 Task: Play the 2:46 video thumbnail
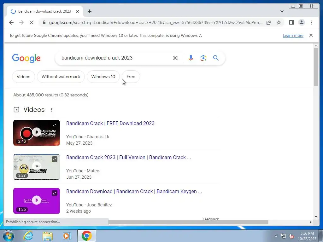(x=37, y=133)
